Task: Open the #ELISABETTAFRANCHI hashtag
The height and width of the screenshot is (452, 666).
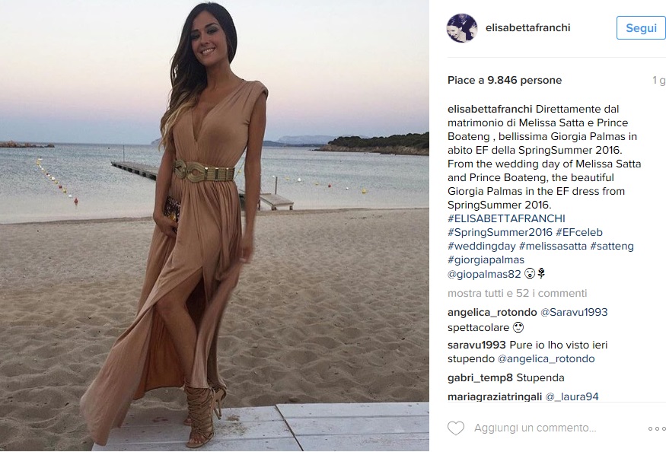Action: 506,218
